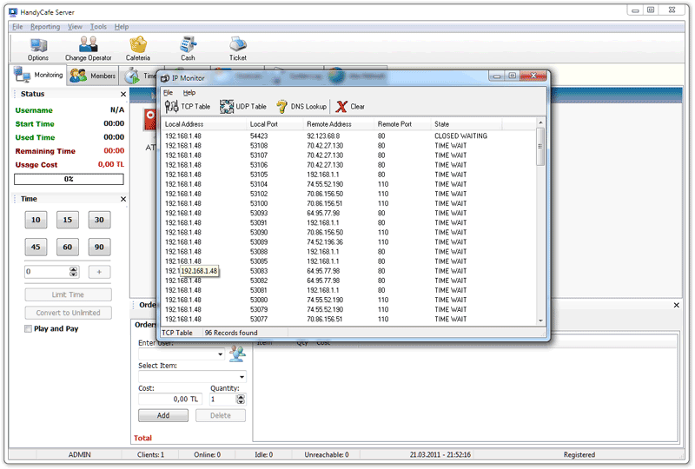
Task: Click remote address 74.52.196.36
Action: pos(325,242)
